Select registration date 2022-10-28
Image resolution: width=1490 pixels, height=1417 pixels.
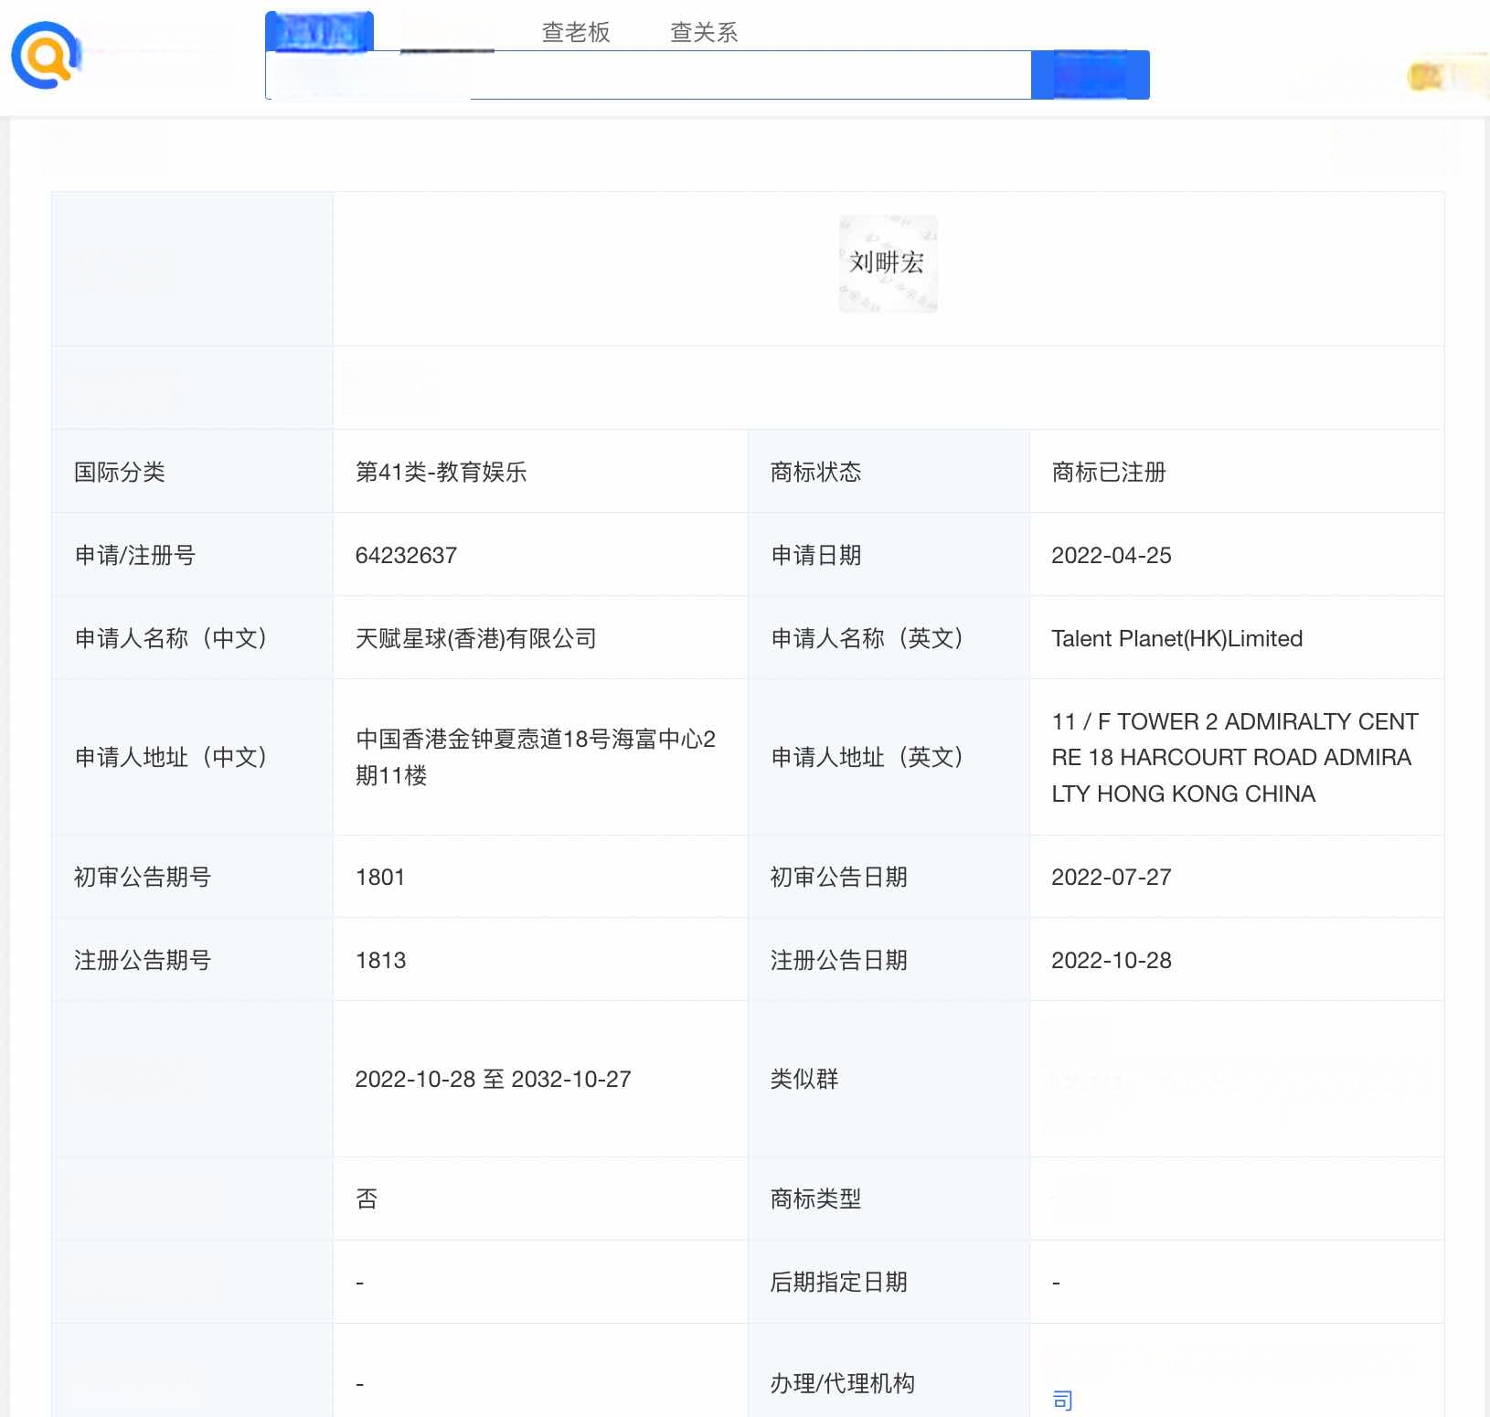[x=1112, y=960]
